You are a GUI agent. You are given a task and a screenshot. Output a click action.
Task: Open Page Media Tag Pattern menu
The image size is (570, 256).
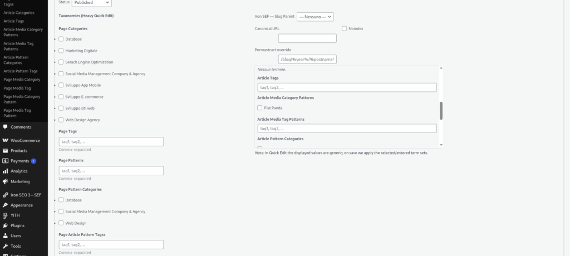pyautogui.click(x=17, y=113)
